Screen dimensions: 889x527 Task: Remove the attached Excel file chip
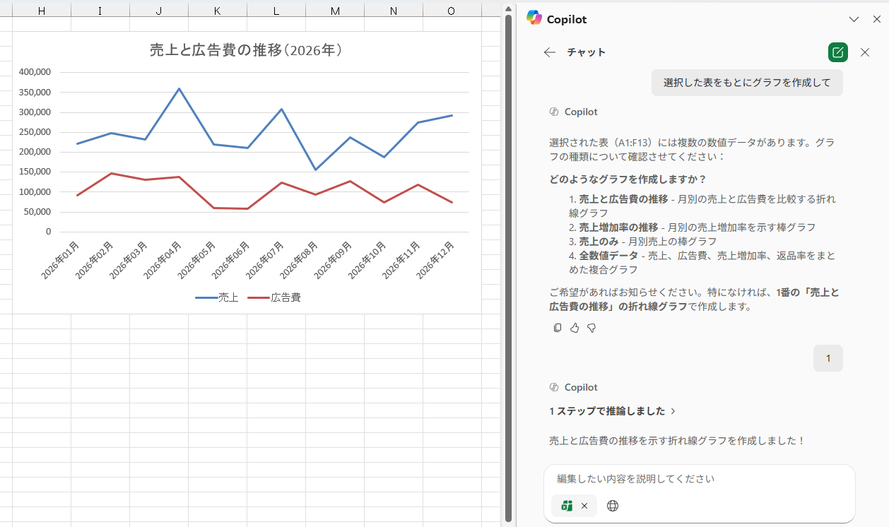584,506
